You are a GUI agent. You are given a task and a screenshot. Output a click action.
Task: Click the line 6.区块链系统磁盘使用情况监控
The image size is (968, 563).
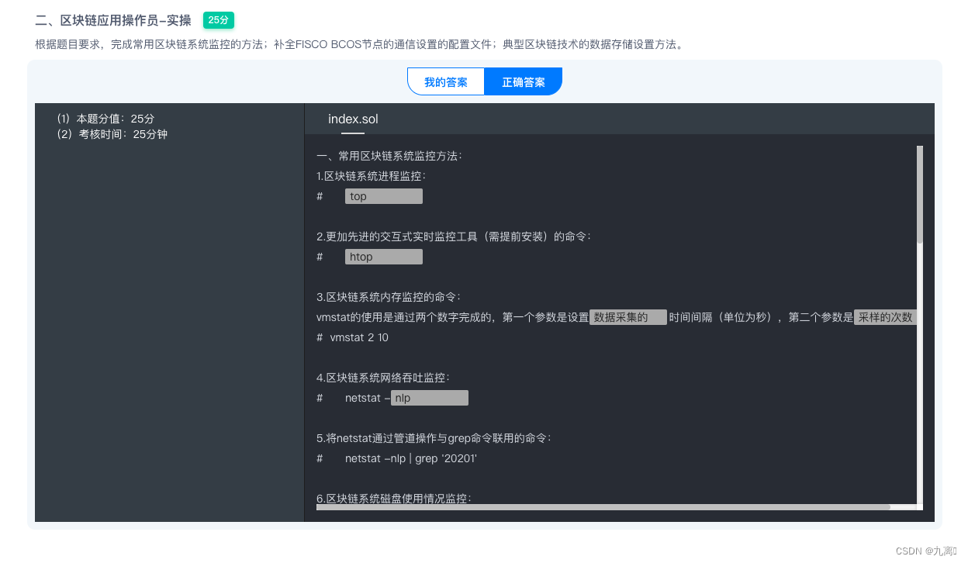tap(394, 498)
